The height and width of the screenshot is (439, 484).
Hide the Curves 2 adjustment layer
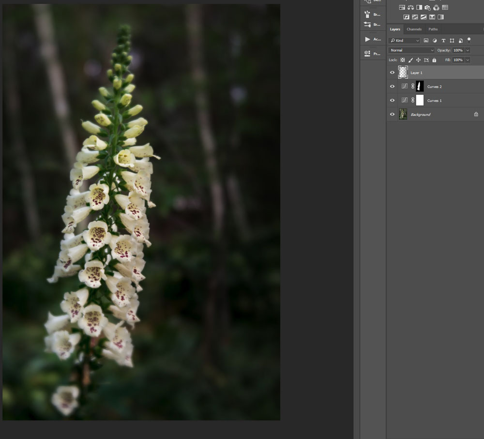(392, 87)
